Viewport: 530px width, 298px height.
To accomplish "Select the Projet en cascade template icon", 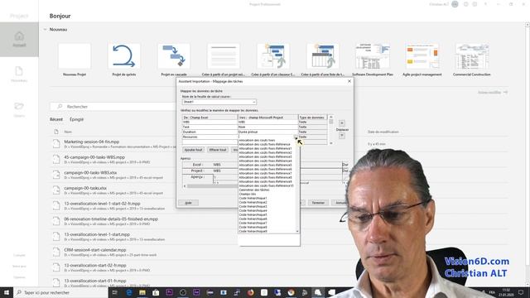I will [x=174, y=56].
